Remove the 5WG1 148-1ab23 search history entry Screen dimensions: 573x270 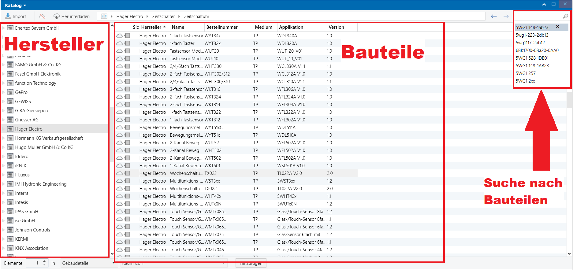pos(558,27)
